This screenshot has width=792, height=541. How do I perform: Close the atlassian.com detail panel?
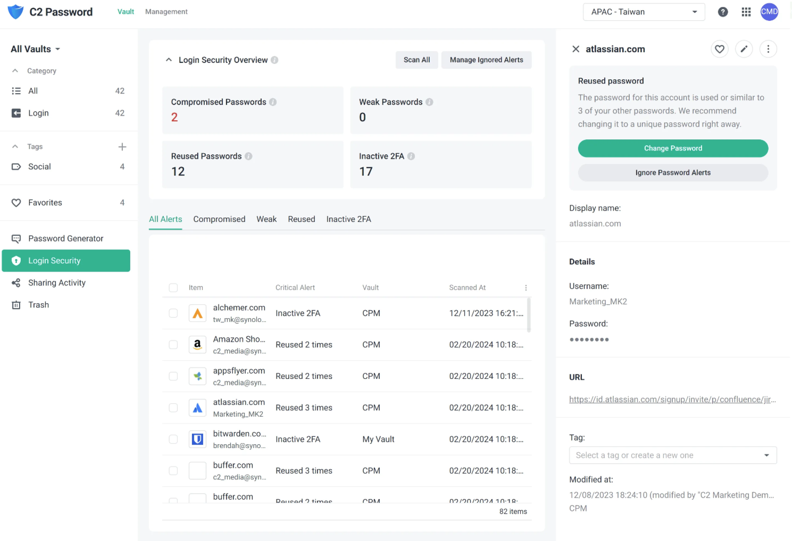pyautogui.click(x=576, y=49)
